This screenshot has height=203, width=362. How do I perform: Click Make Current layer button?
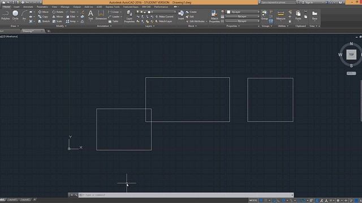point(164,16)
